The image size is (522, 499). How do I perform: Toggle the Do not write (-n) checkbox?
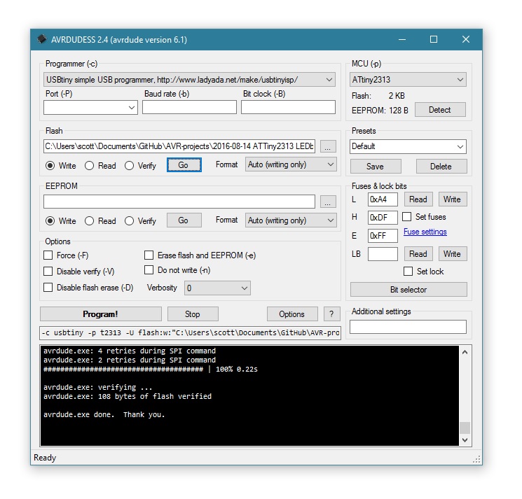149,270
